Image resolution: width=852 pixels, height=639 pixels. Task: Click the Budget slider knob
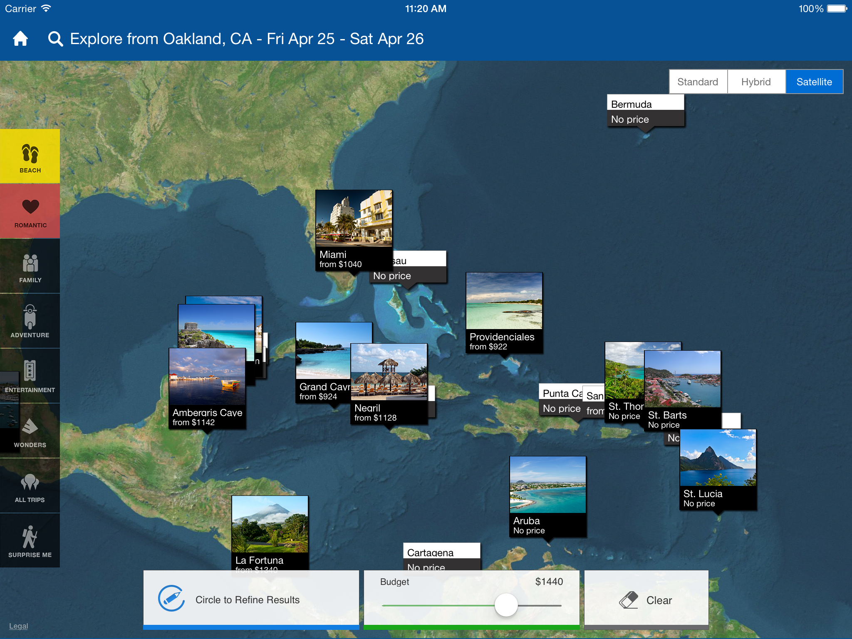pos(506,605)
